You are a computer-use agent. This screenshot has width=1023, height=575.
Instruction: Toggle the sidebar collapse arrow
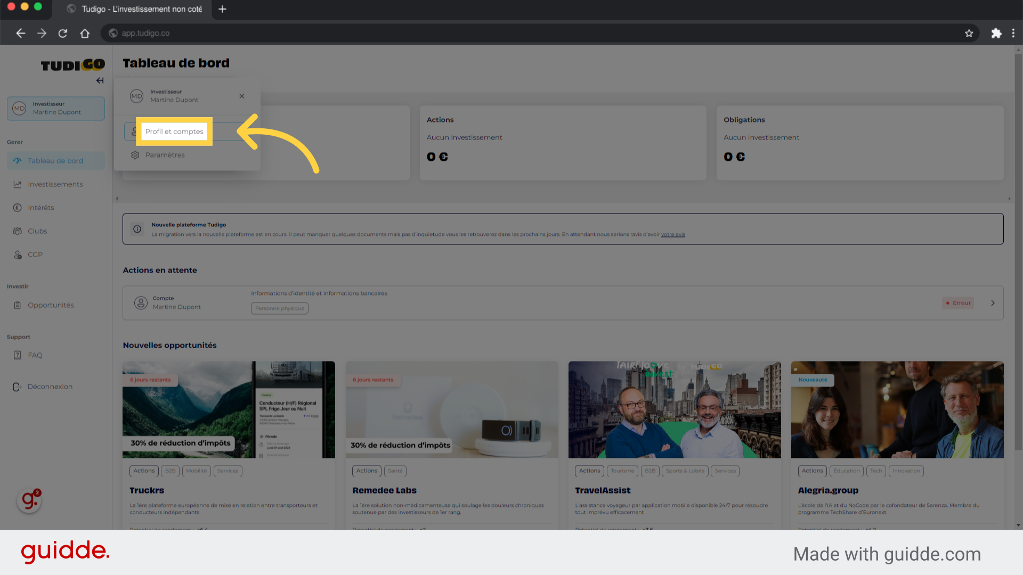click(x=101, y=80)
